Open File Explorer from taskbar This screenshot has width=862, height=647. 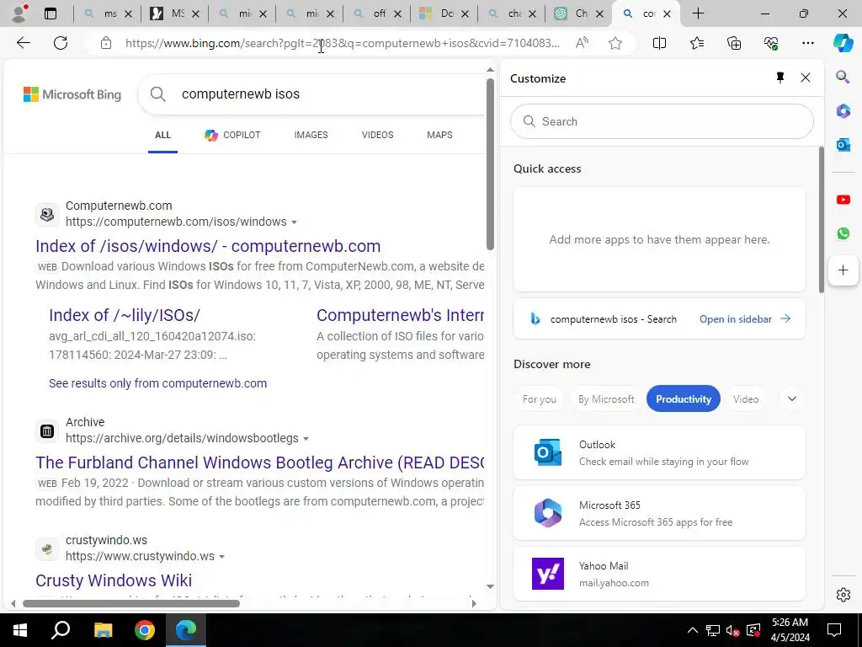point(103,630)
